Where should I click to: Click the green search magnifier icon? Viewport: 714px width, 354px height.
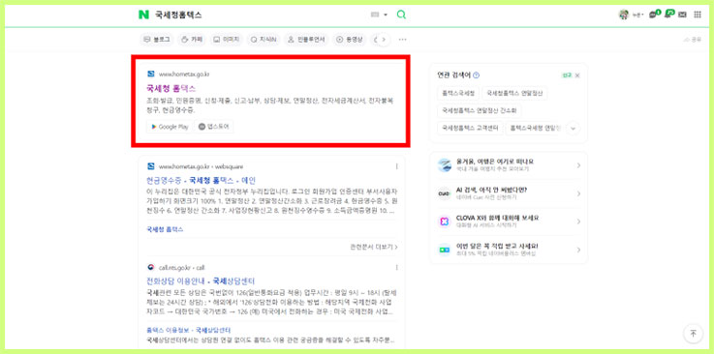tap(401, 15)
